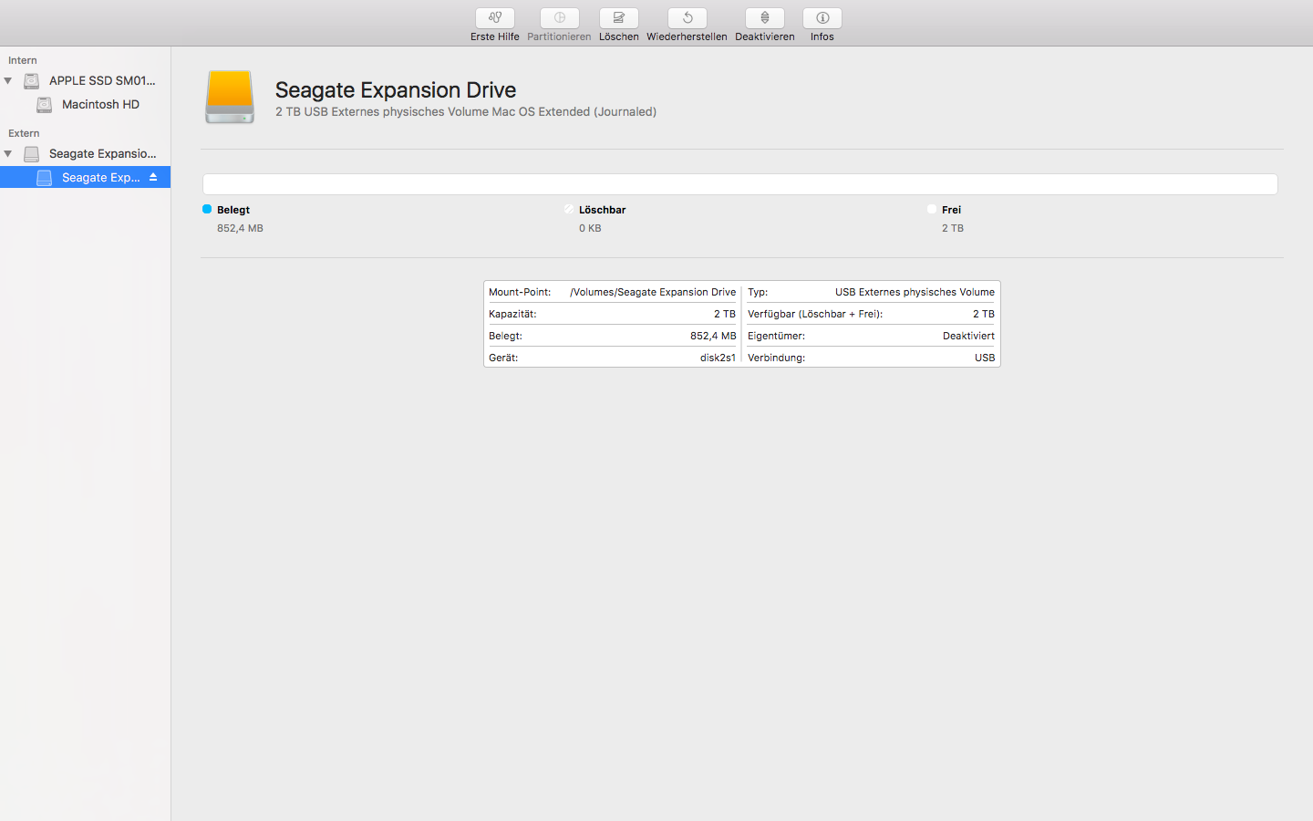Click the Belegt legend label
1313x821 pixels.
coord(233,210)
